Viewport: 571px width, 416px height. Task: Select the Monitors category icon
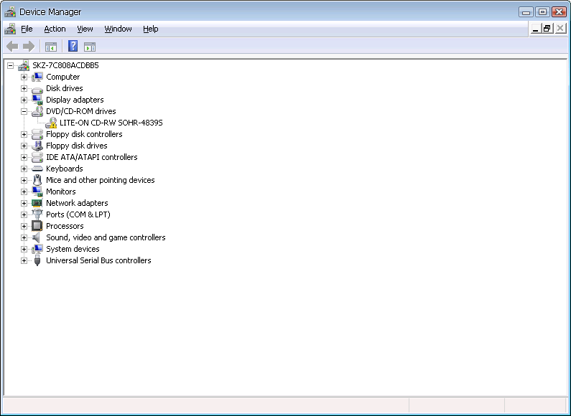pos(37,192)
